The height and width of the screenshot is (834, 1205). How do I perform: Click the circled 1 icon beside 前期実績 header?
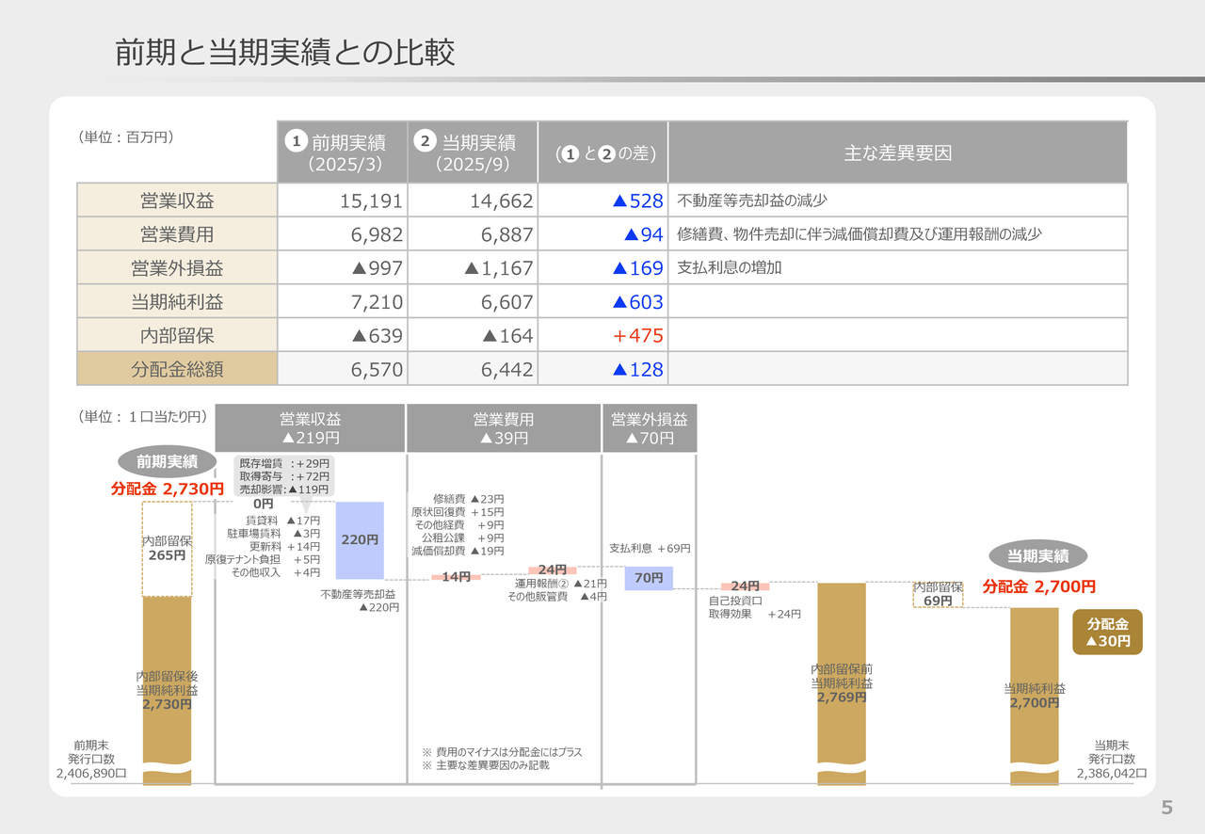[x=297, y=141]
